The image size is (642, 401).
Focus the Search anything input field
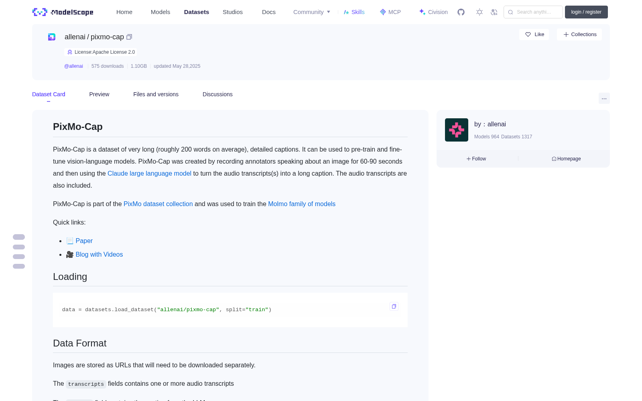(x=533, y=12)
